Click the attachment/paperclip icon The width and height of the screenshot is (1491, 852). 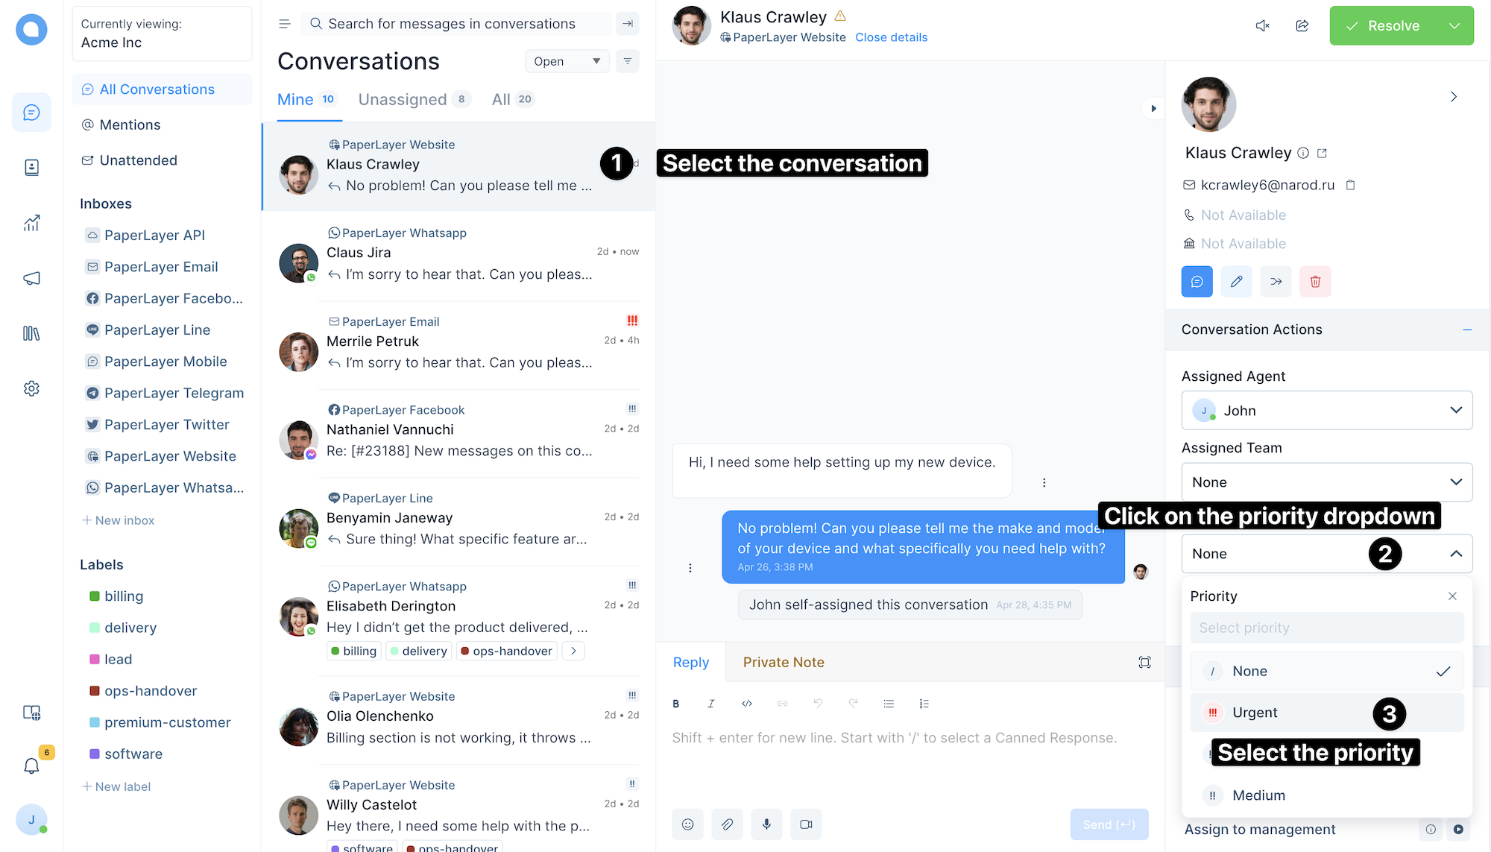(x=727, y=824)
